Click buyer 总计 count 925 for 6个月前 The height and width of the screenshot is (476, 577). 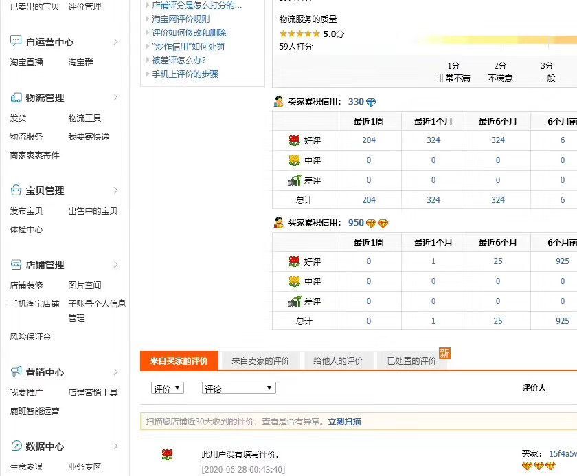pos(563,321)
